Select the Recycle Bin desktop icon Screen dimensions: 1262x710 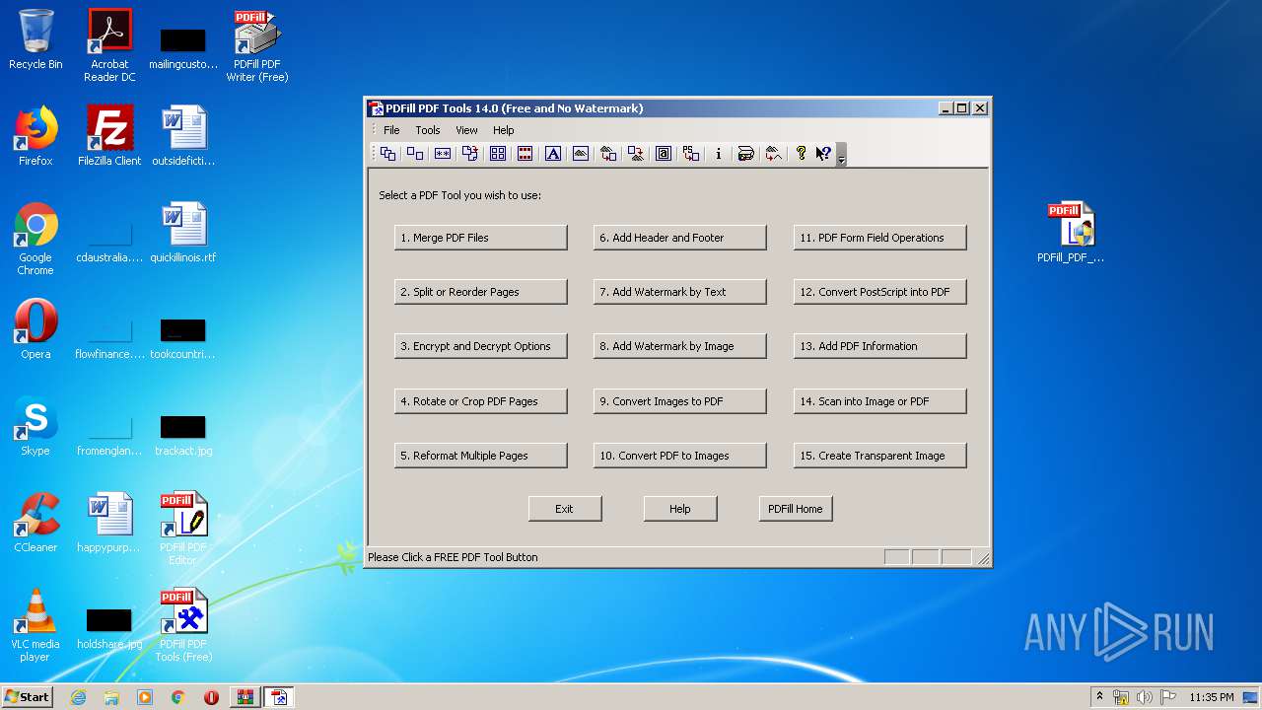35,39
